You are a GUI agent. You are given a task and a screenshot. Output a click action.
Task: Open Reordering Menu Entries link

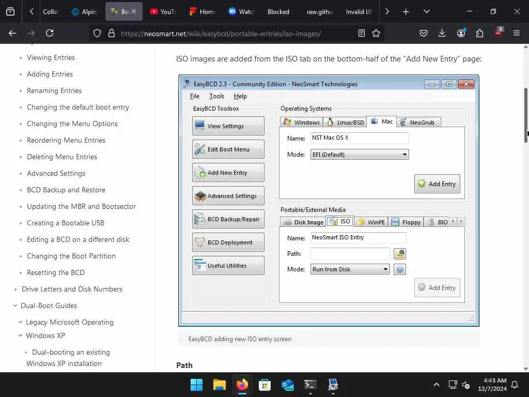[x=66, y=141]
